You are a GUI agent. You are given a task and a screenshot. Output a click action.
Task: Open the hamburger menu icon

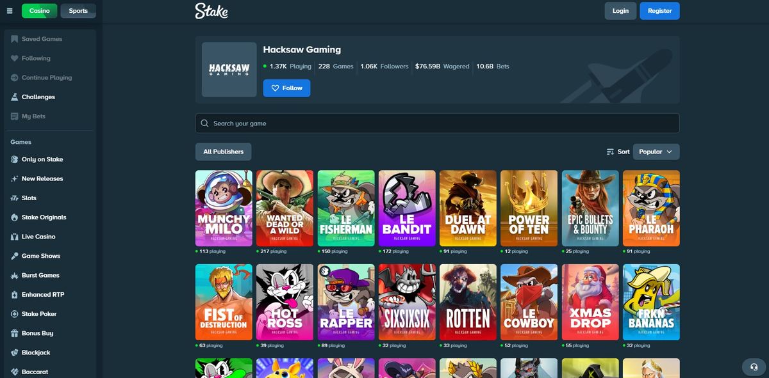pos(10,11)
